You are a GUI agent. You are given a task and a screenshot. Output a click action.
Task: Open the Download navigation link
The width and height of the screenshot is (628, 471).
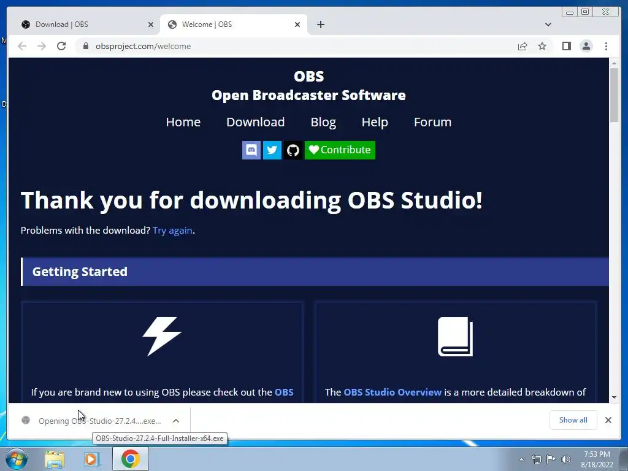256,122
